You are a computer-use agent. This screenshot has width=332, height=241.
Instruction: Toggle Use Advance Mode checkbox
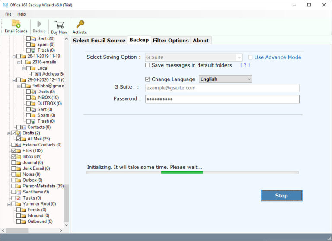250,57
